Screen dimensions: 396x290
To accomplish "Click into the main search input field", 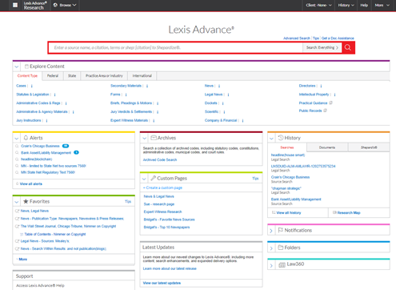I will 175,47.
